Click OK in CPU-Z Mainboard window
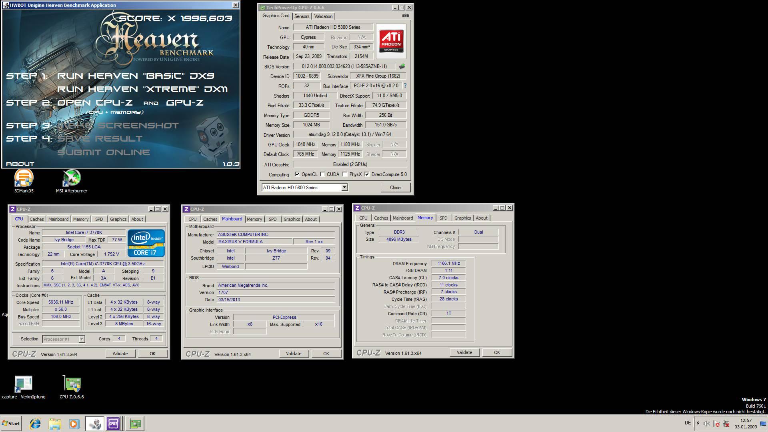 coord(326,354)
